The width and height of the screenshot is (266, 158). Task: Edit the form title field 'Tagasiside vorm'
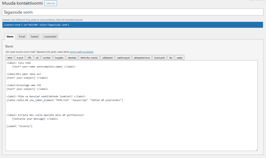132,12
